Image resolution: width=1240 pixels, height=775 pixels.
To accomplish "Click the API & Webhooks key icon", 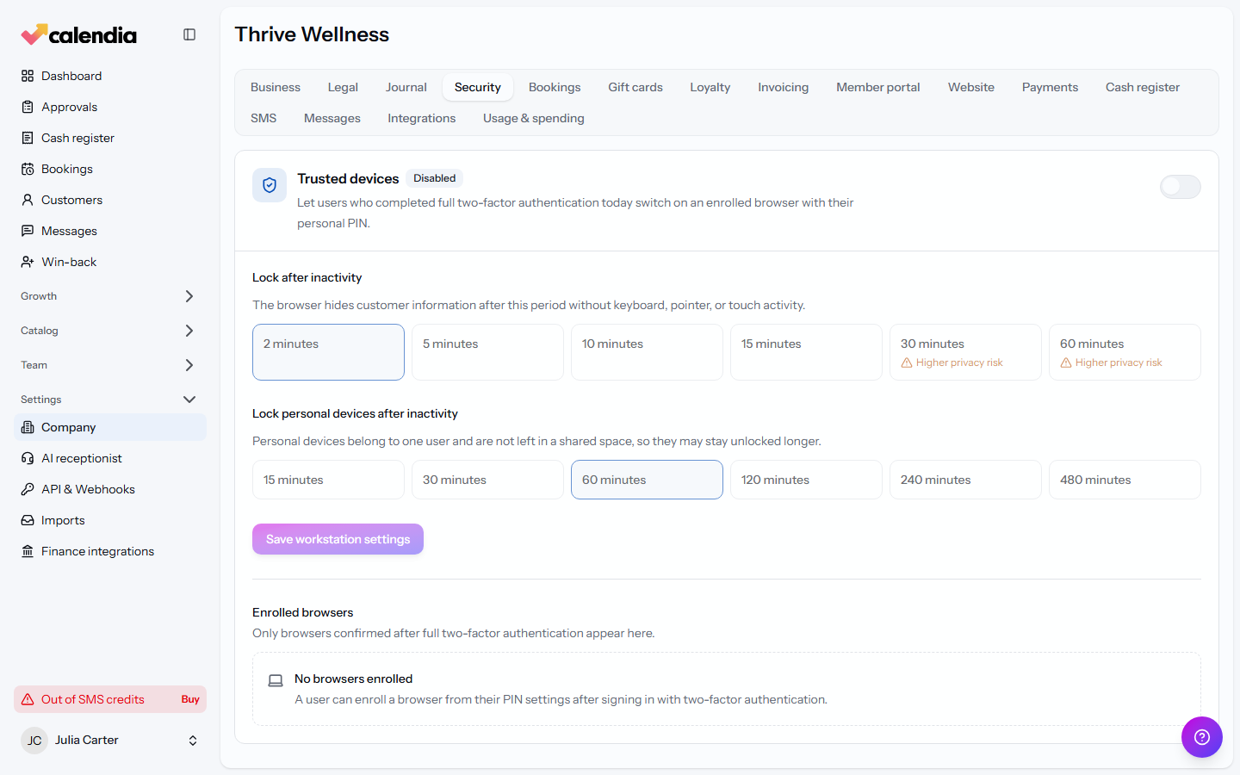I will click(x=28, y=489).
